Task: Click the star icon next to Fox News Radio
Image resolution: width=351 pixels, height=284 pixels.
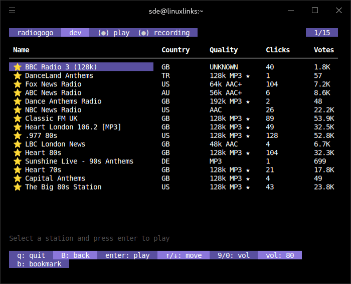Action: (18, 84)
